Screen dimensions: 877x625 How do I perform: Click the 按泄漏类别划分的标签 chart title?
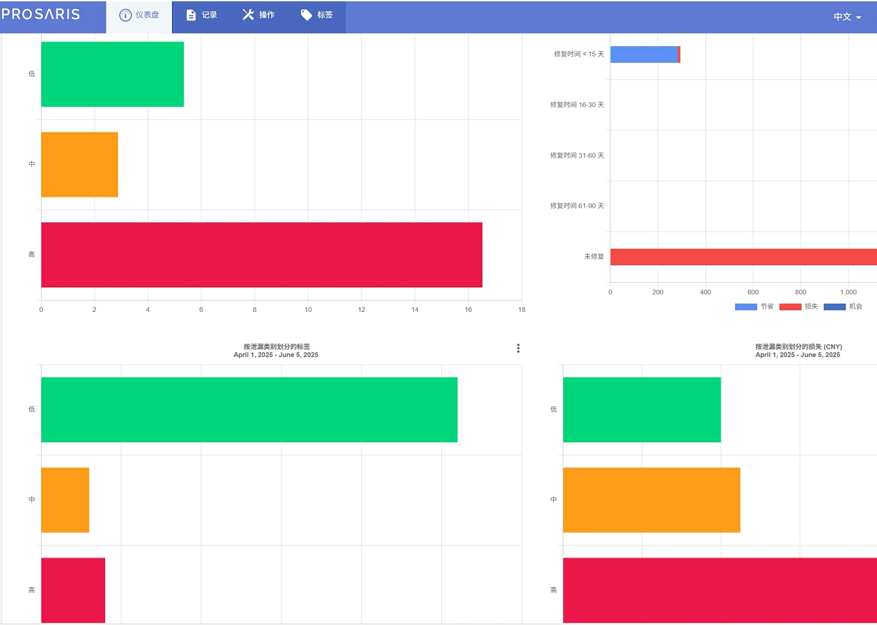pyautogui.click(x=276, y=347)
